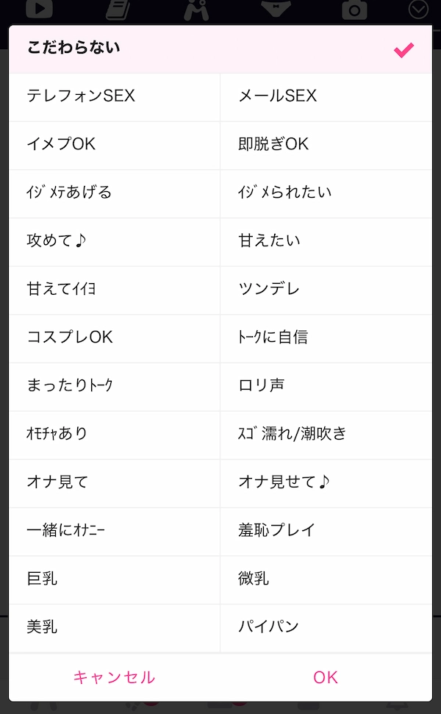Screen dimensions: 441x714
Task: Select the 差恥プレイ option
Action: [x=326, y=531]
